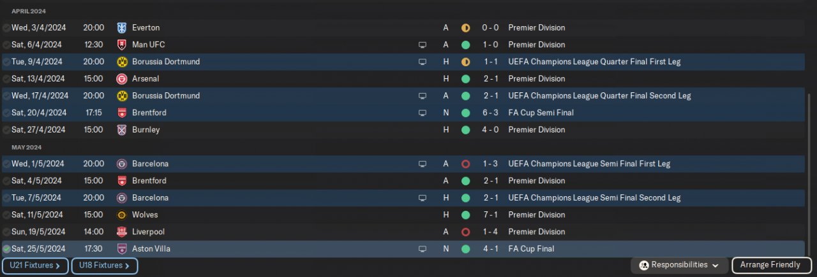Open the Borussia Dortmund team name, 9/4/2024 row
The image size is (817, 277).
point(165,62)
